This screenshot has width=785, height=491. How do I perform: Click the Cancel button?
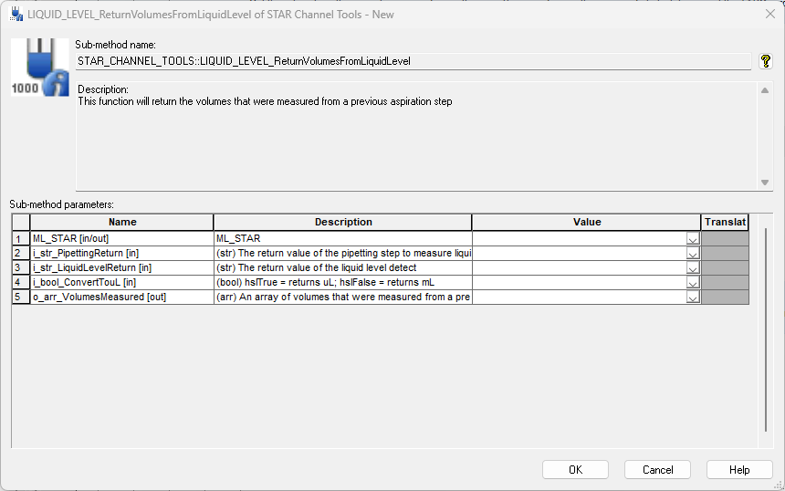[657, 470]
